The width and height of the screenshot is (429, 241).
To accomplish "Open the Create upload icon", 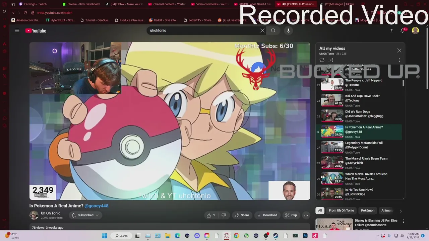I will (x=391, y=30).
